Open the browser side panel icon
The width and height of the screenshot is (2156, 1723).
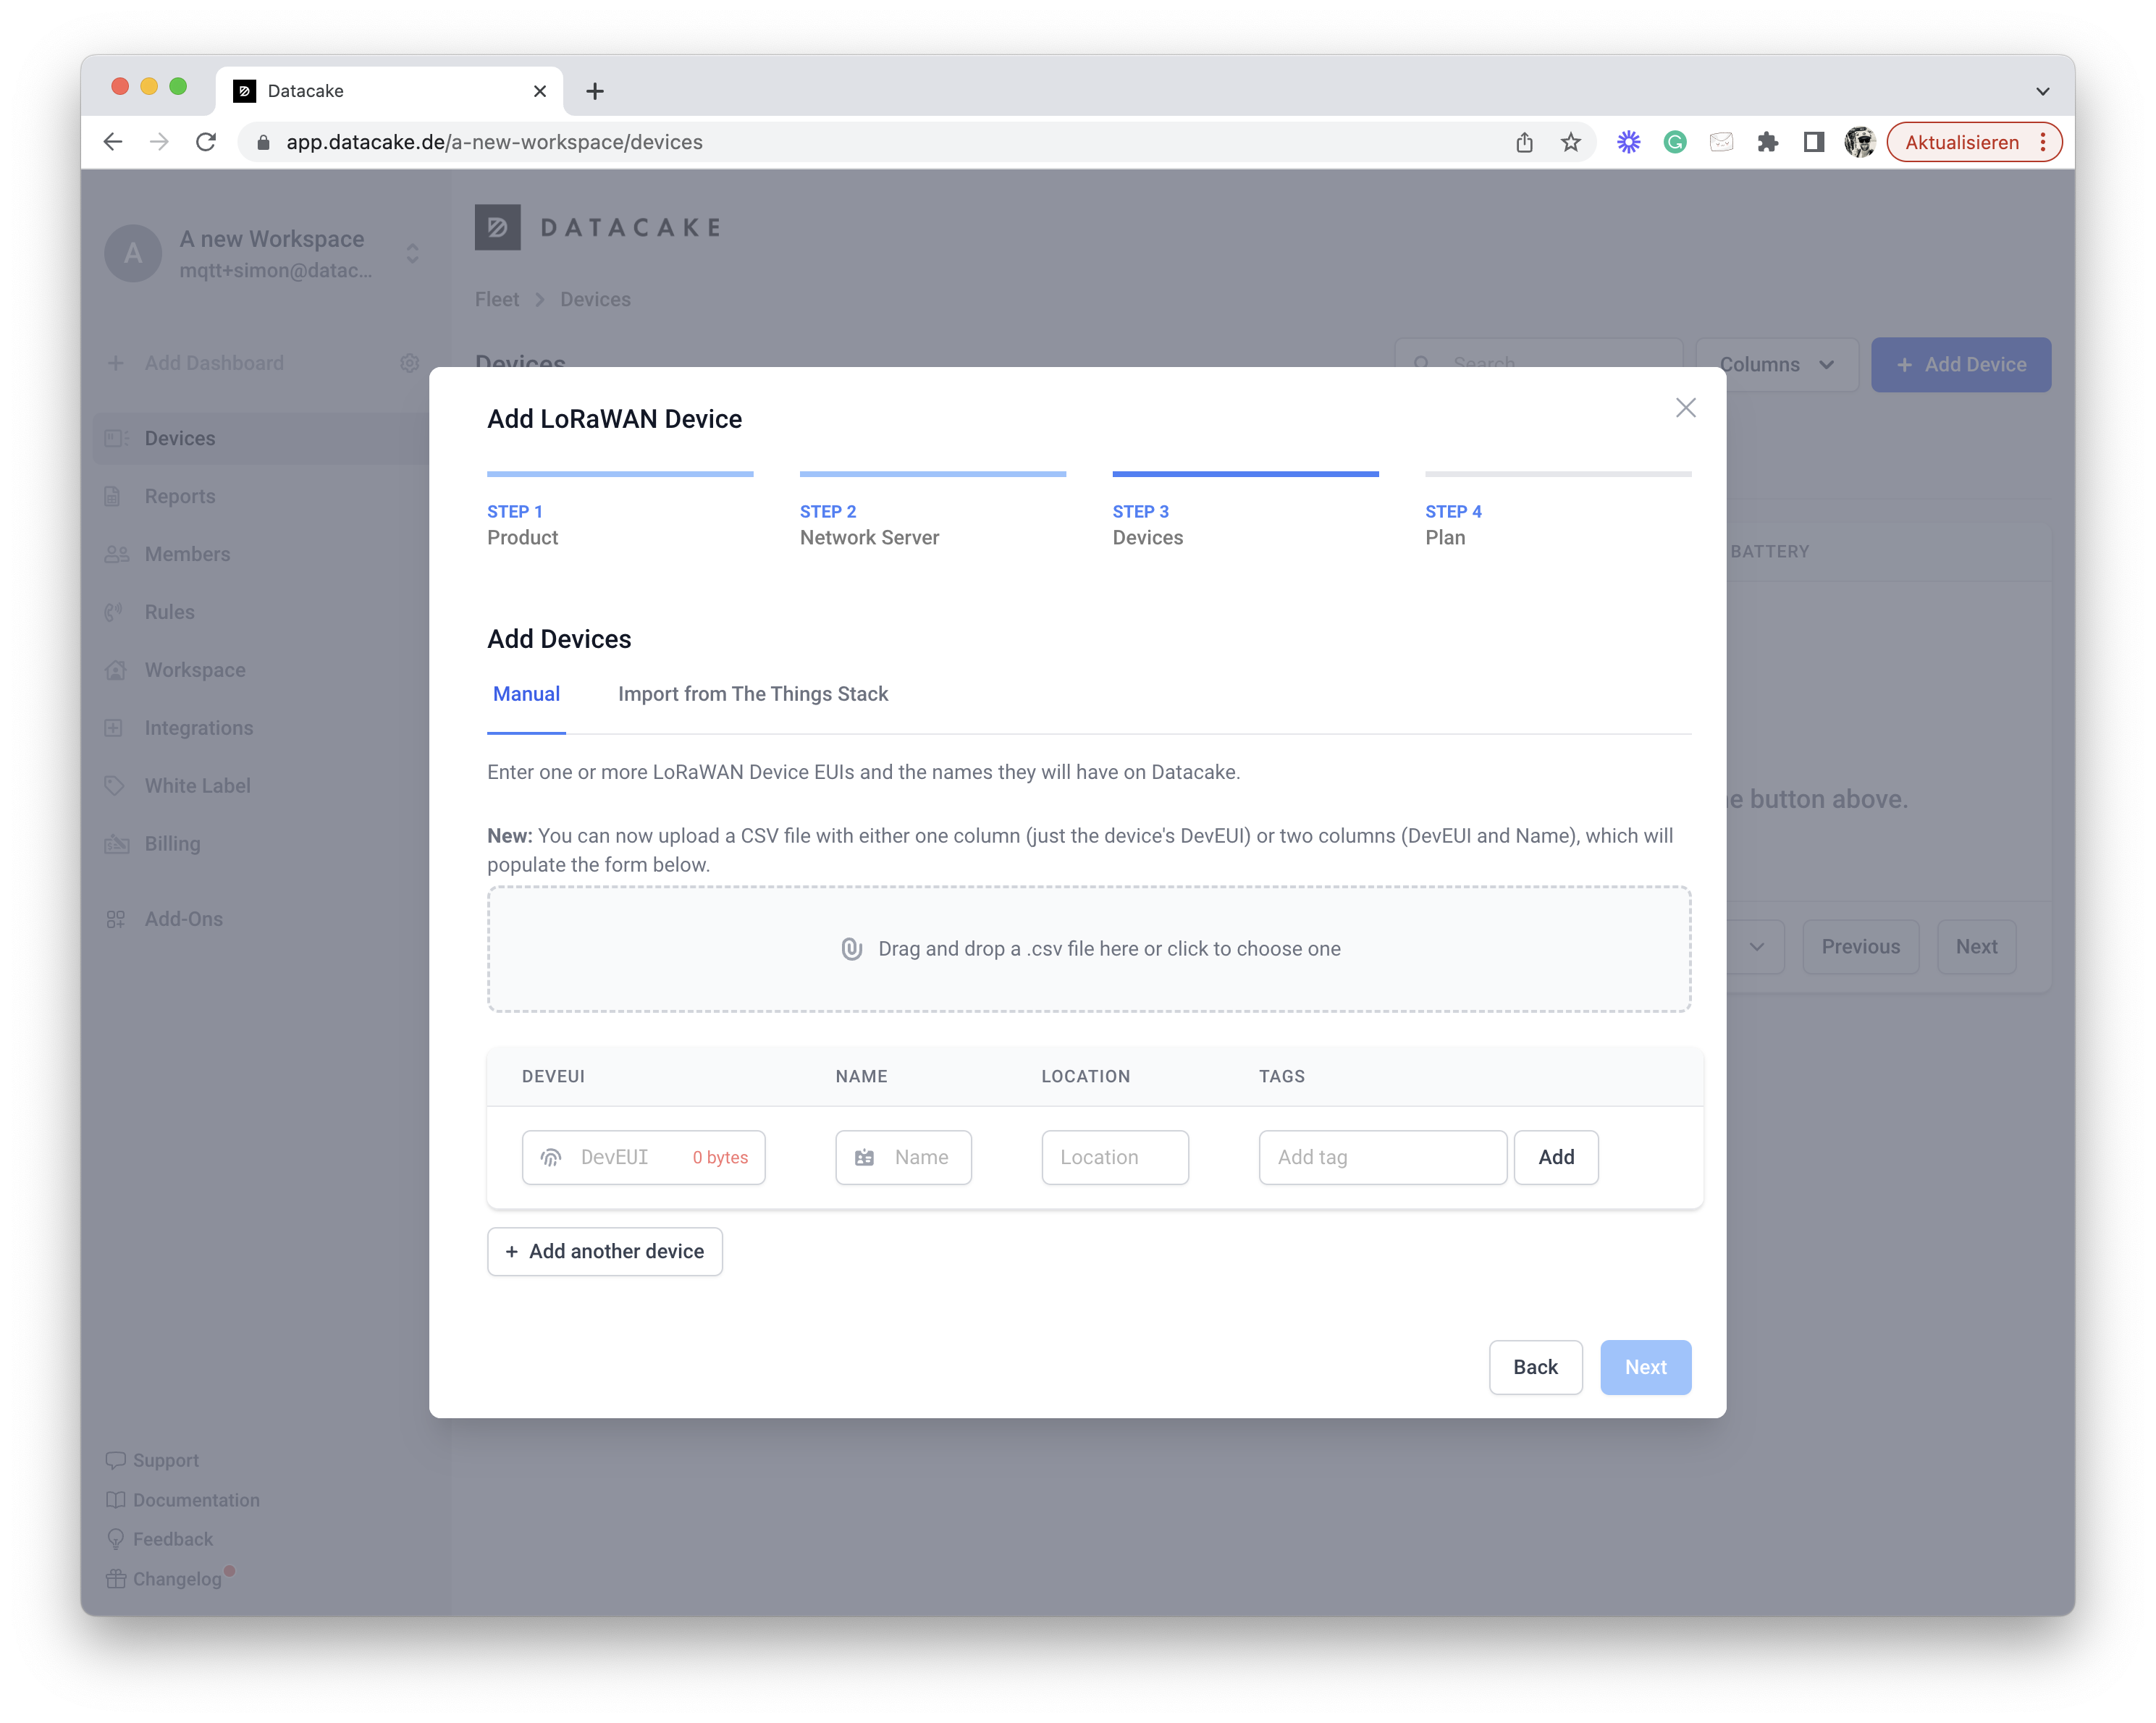1813,142
